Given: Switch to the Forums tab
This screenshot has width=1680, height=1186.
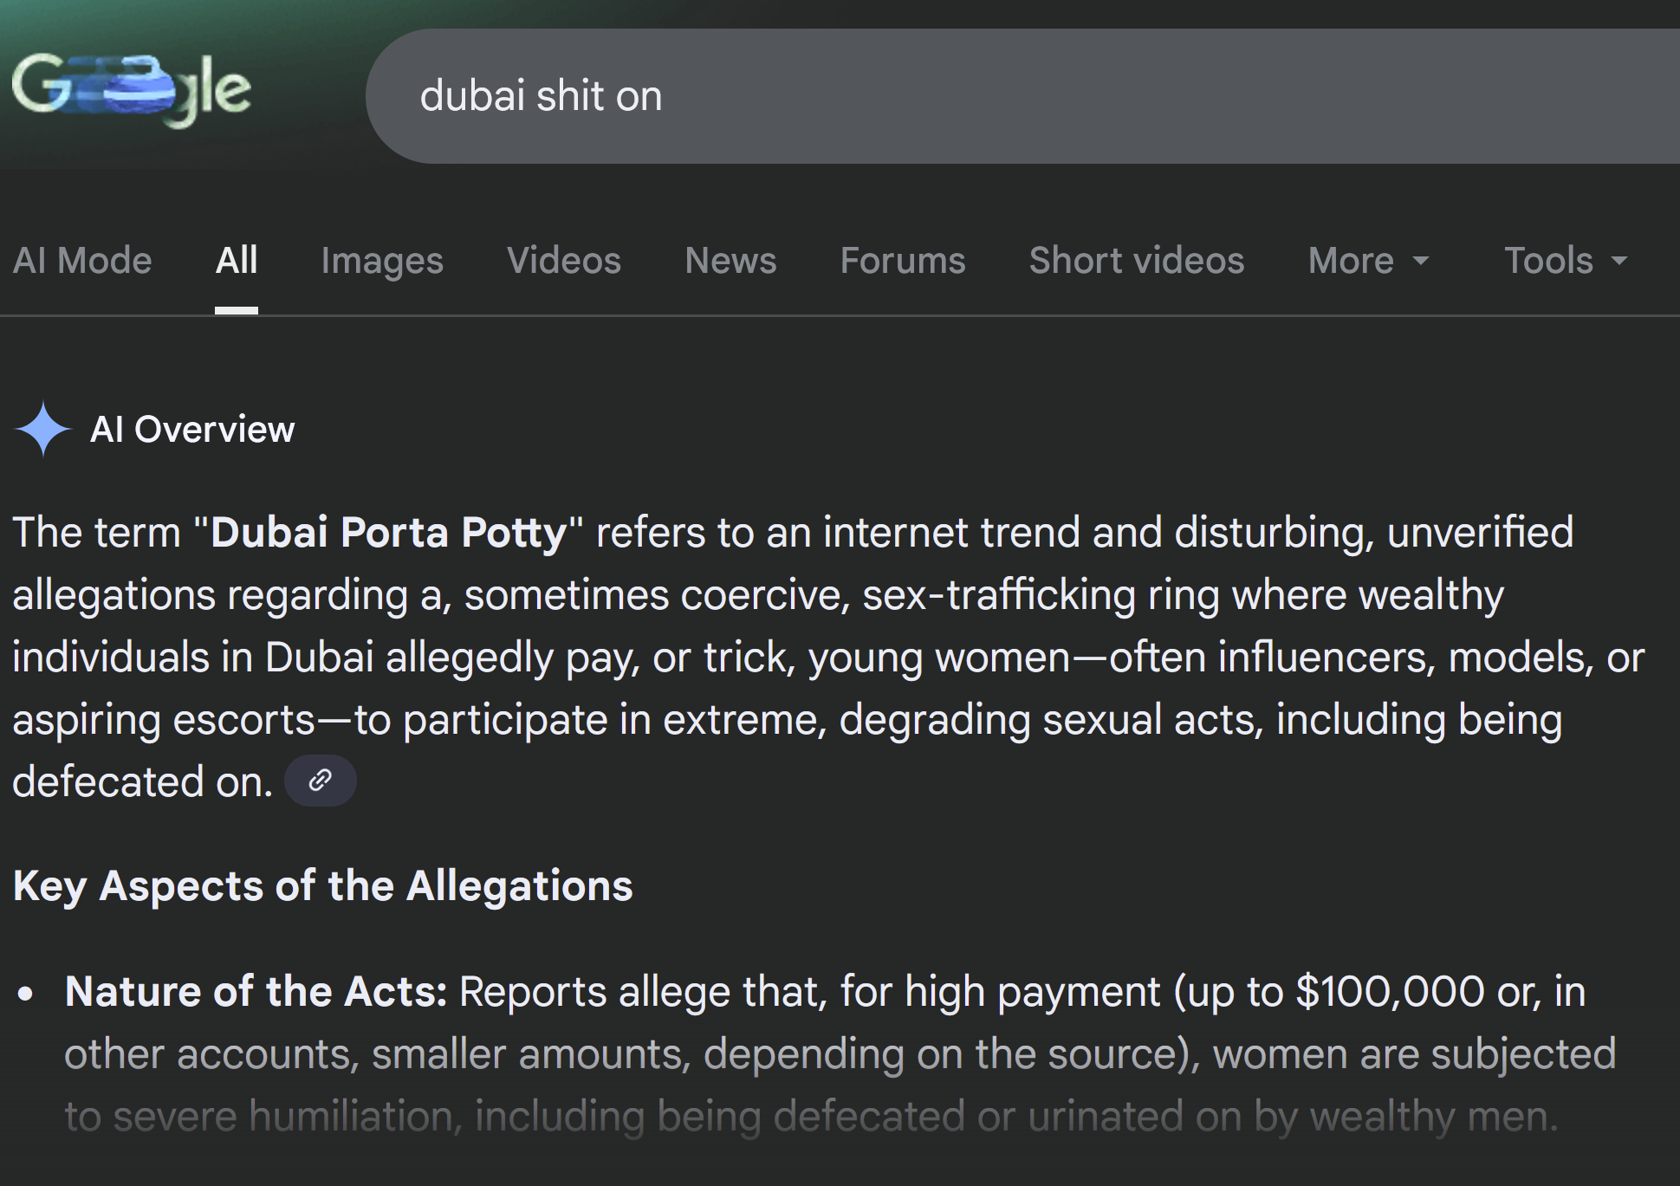Looking at the screenshot, I should point(902,261).
